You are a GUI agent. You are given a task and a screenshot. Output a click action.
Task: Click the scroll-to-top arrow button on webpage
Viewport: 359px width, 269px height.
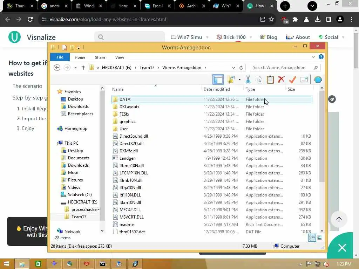click(x=339, y=219)
